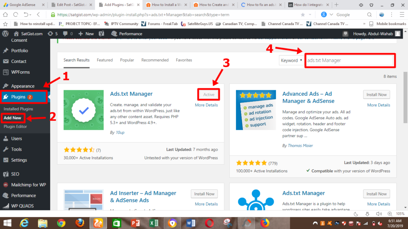Switch to Favorites plugins tab
The image size is (408, 229).
tap(184, 60)
